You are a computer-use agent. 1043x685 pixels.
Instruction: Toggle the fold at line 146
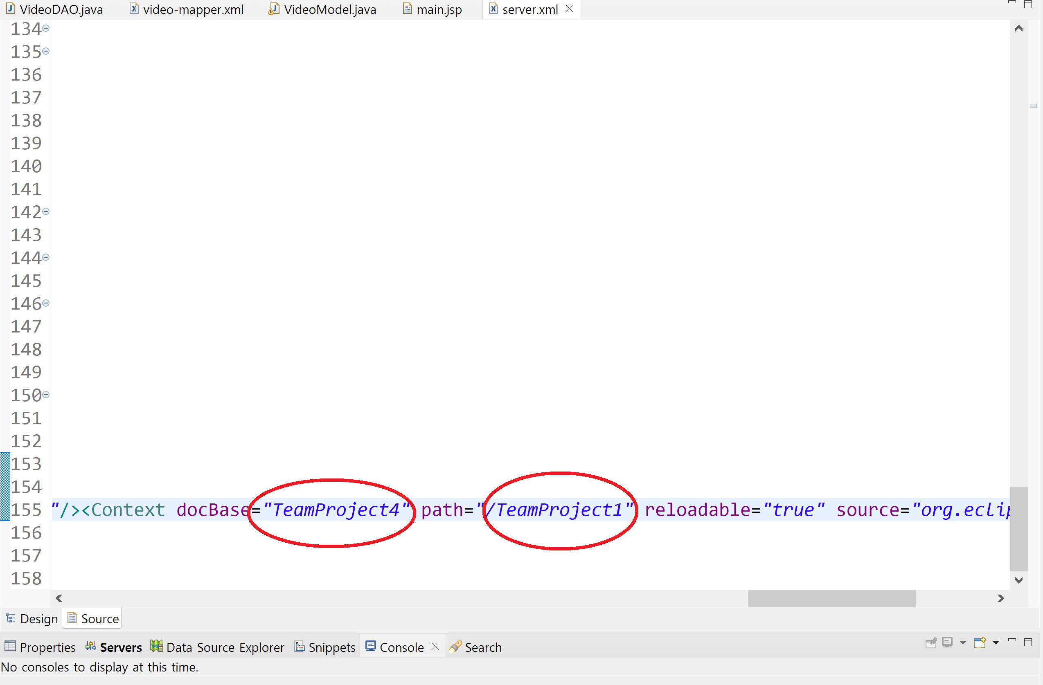(46, 303)
